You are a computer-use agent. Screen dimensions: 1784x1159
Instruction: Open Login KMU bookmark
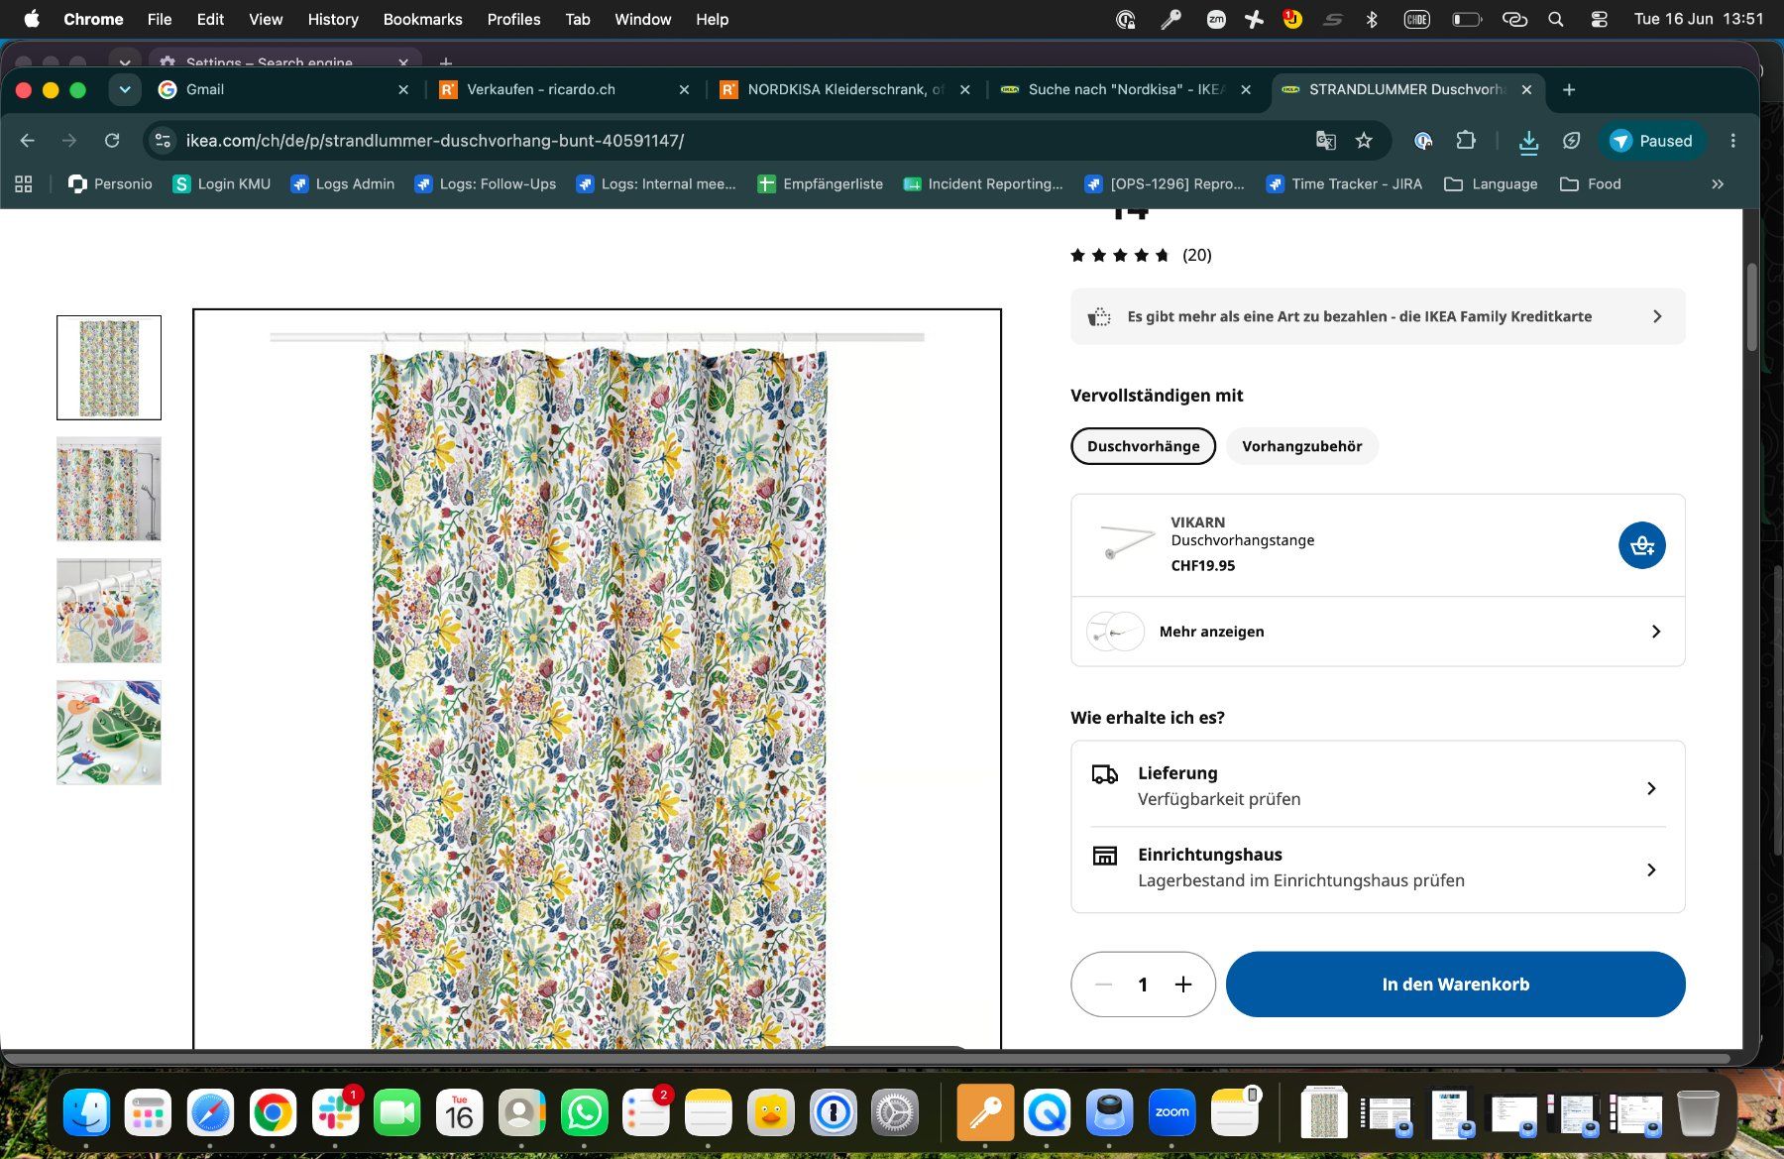pos(222,183)
